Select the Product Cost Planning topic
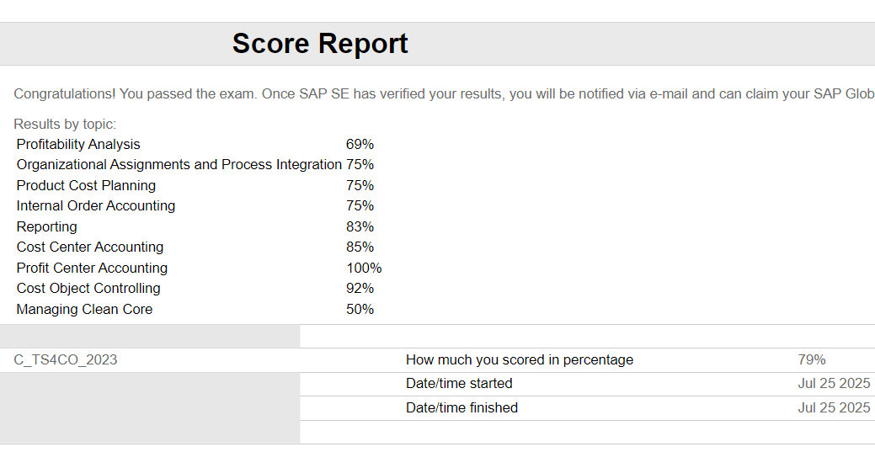This screenshot has height=452, width=875. coord(86,185)
